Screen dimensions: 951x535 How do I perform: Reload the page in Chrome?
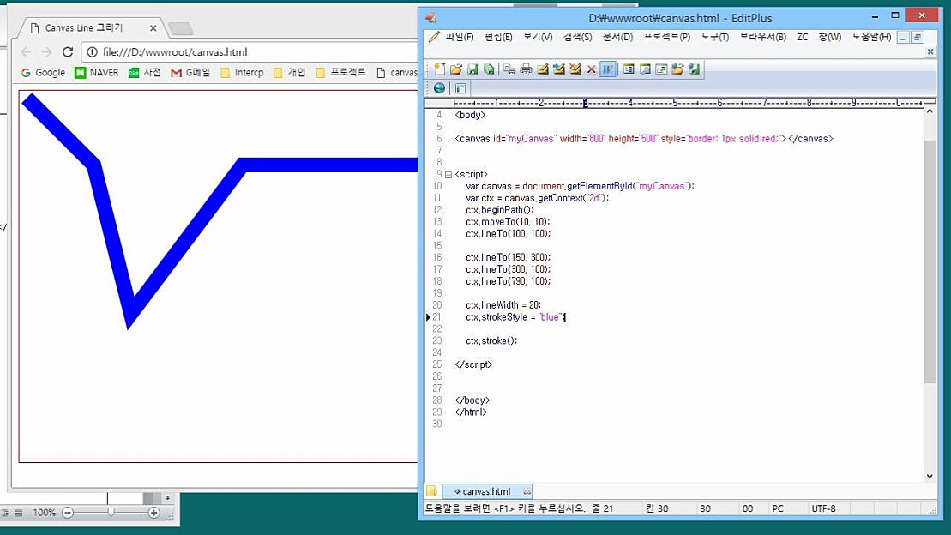pos(68,52)
